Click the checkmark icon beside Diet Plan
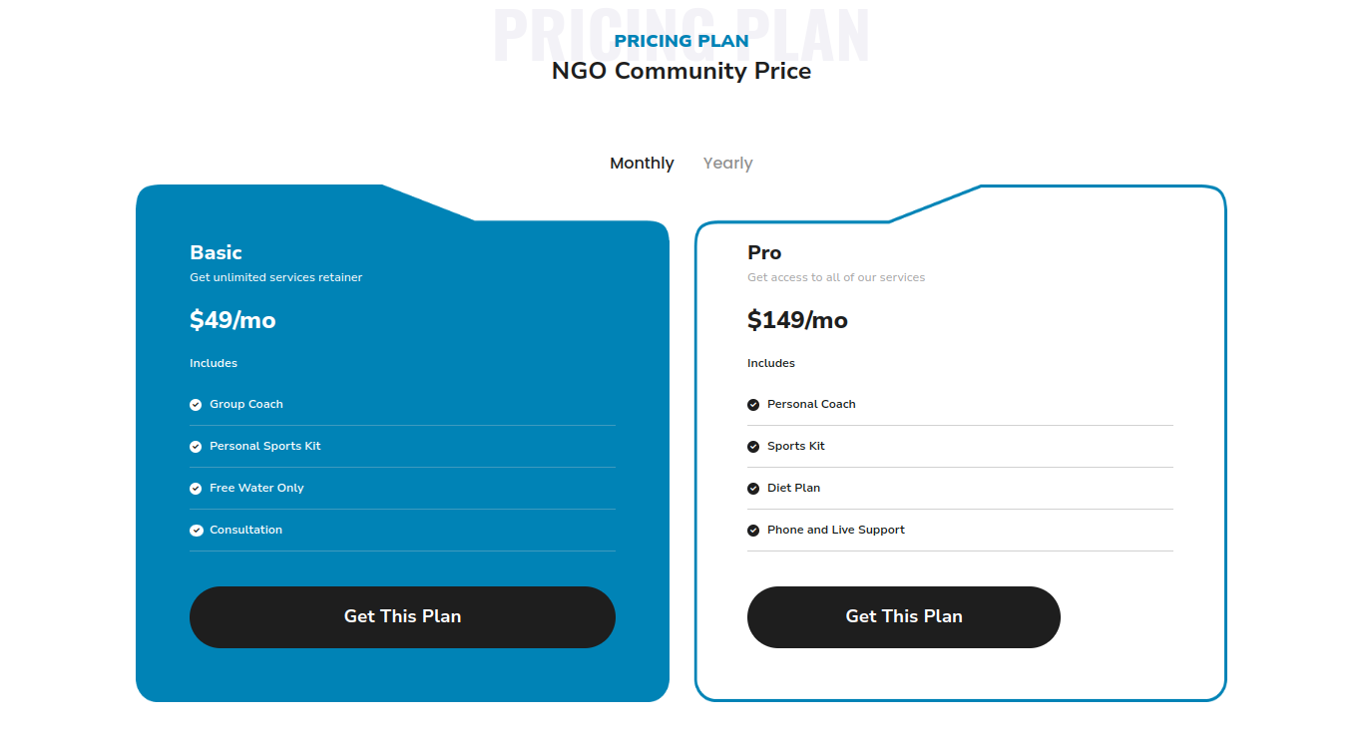1362x737 pixels. coord(753,489)
